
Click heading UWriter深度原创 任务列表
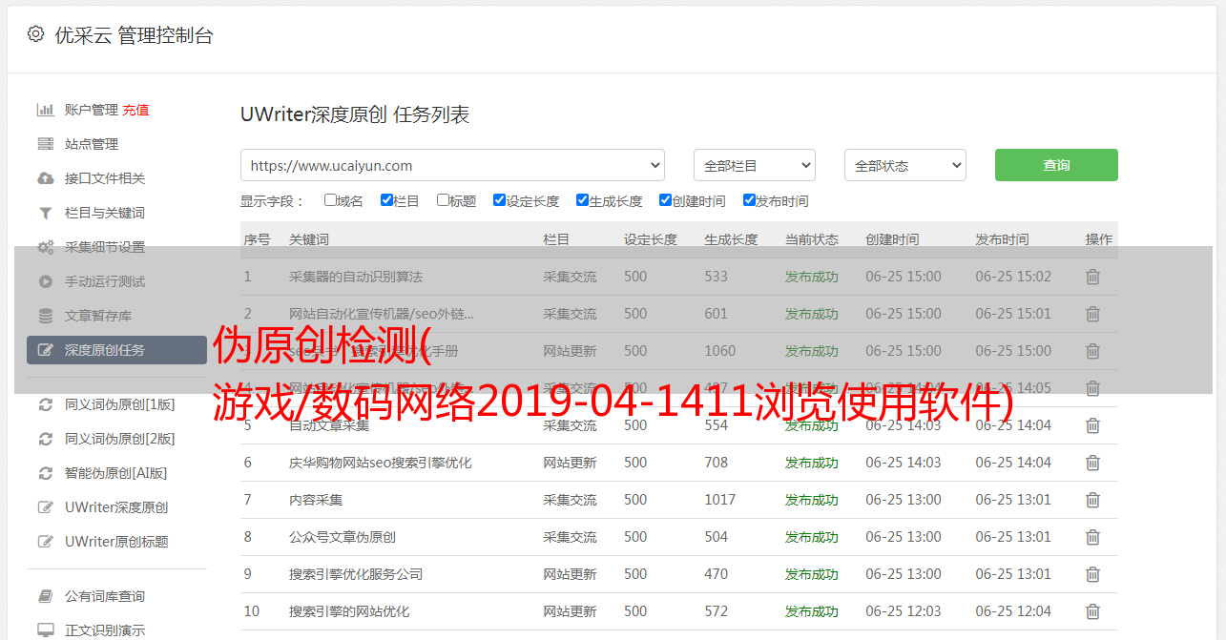click(x=355, y=114)
